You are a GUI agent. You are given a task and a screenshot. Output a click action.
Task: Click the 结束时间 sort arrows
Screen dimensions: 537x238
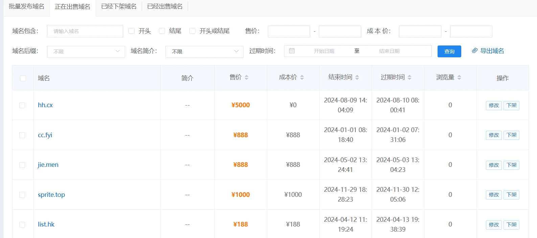[357, 78]
